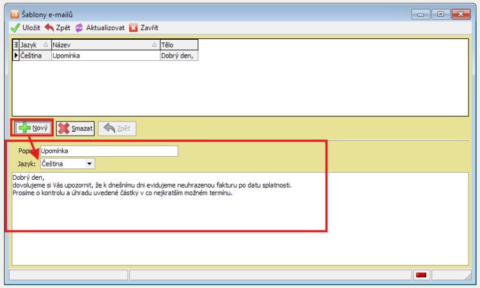Click the red Zavřít X icon
This screenshot has height=288, width=480.
133,28
